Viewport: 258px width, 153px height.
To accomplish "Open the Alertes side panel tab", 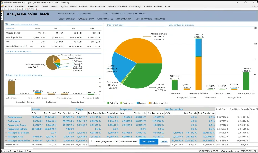I will pyautogui.click(x=2, y=16).
